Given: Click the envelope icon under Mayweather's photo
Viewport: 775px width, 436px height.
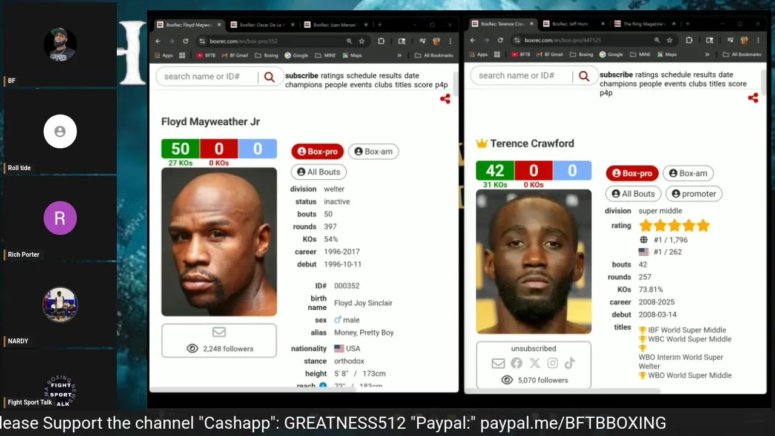Looking at the screenshot, I should pyautogui.click(x=219, y=332).
